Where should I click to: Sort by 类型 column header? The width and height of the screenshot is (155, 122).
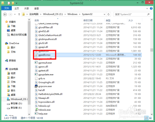point(108,20)
